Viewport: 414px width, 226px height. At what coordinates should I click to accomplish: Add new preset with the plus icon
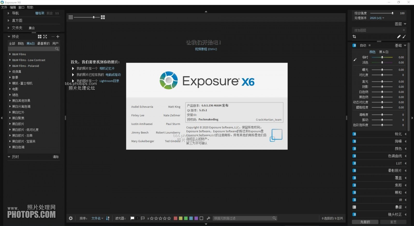(58, 37)
